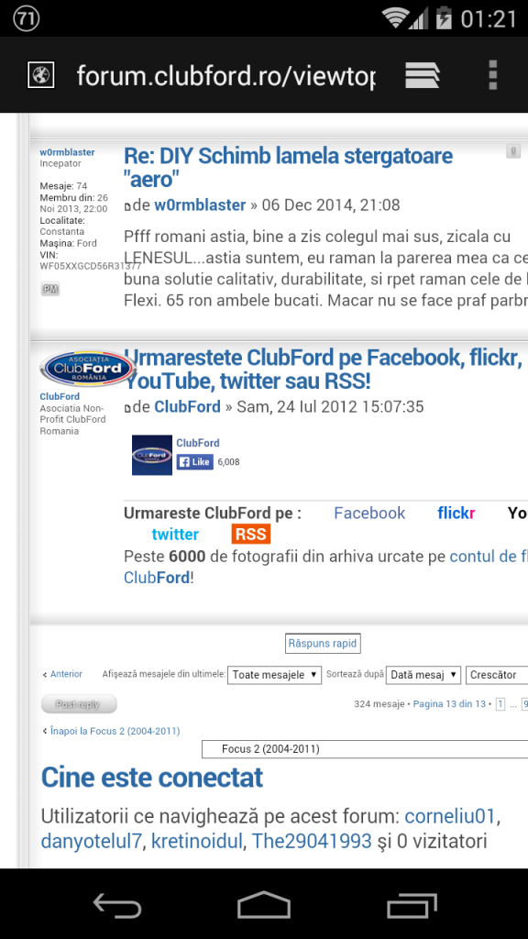Tap 'Localitate: Constanta' profile text
Image resolution: width=528 pixels, height=939 pixels.
coord(63,226)
